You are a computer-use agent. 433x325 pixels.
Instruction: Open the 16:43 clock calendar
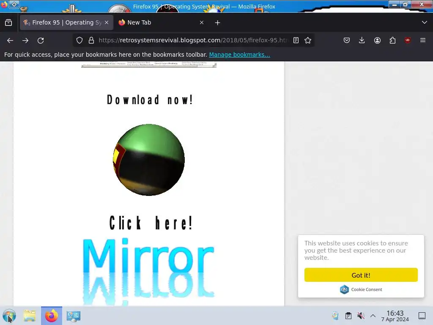coord(395,316)
